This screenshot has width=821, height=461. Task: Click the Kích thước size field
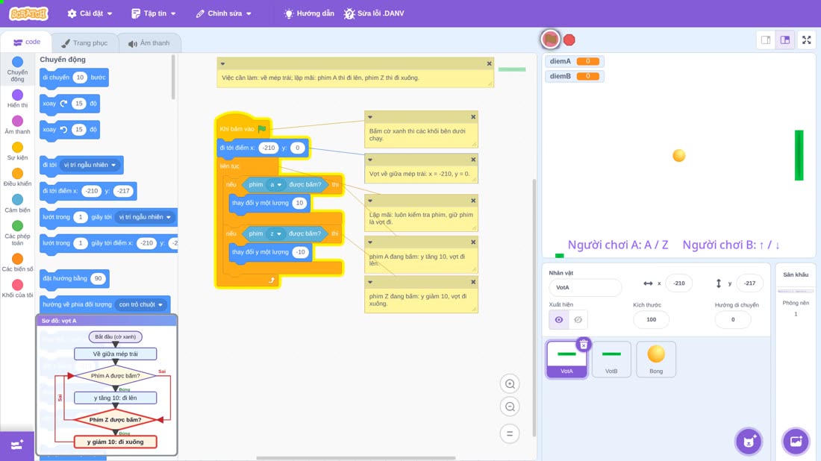click(651, 320)
